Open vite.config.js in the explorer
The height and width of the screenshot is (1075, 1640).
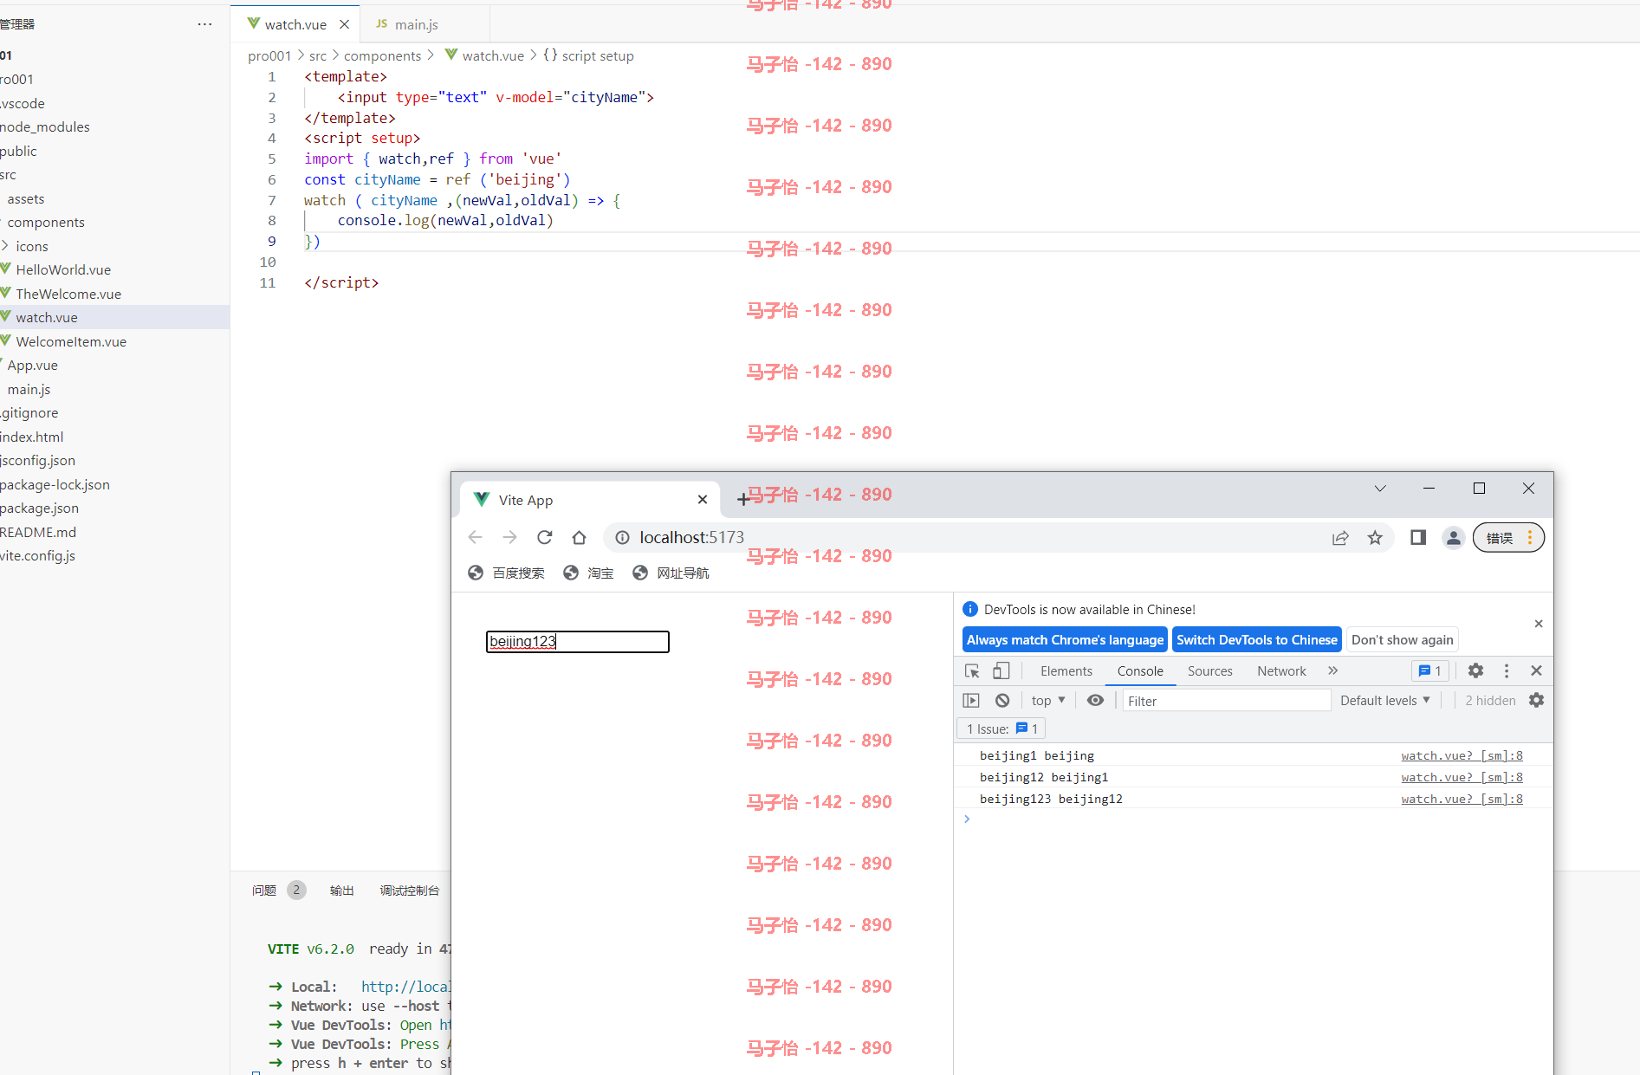37,555
